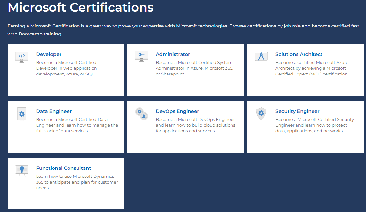Open the Security Engineer certification link

(297, 111)
